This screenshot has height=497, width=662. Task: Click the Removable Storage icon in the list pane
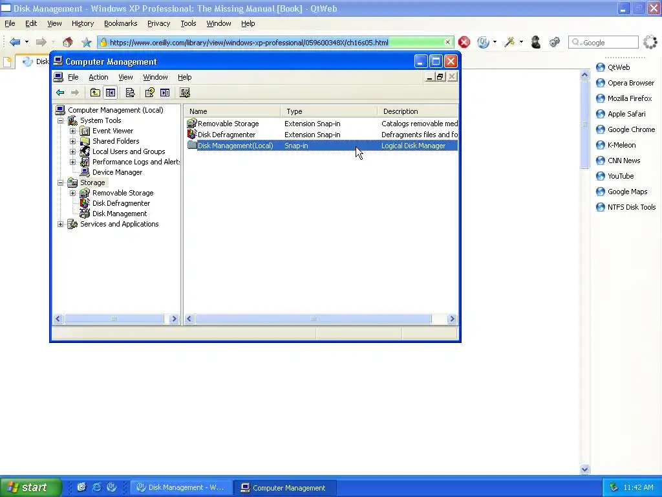(191, 124)
